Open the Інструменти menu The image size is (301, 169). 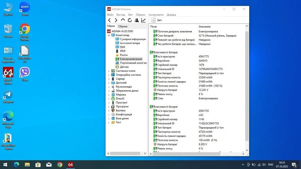(x=156, y=15)
